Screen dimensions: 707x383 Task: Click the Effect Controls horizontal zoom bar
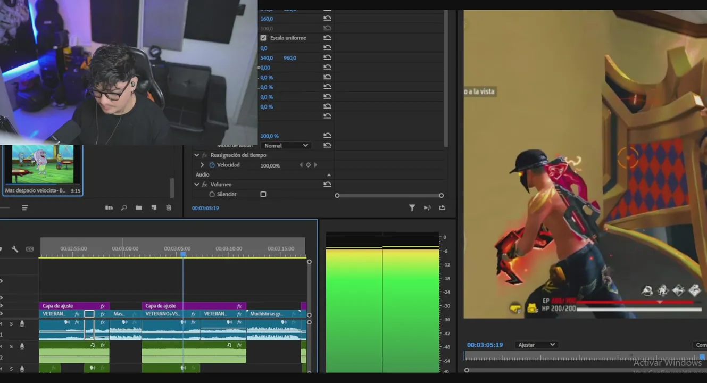pyautogui.click(x=389, y=195)
